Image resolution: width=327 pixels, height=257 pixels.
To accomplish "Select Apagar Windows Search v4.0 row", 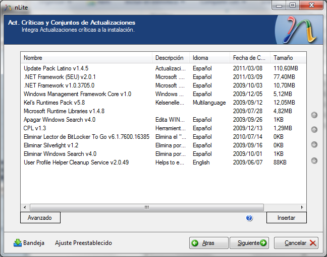I will (x=163, y=120).
